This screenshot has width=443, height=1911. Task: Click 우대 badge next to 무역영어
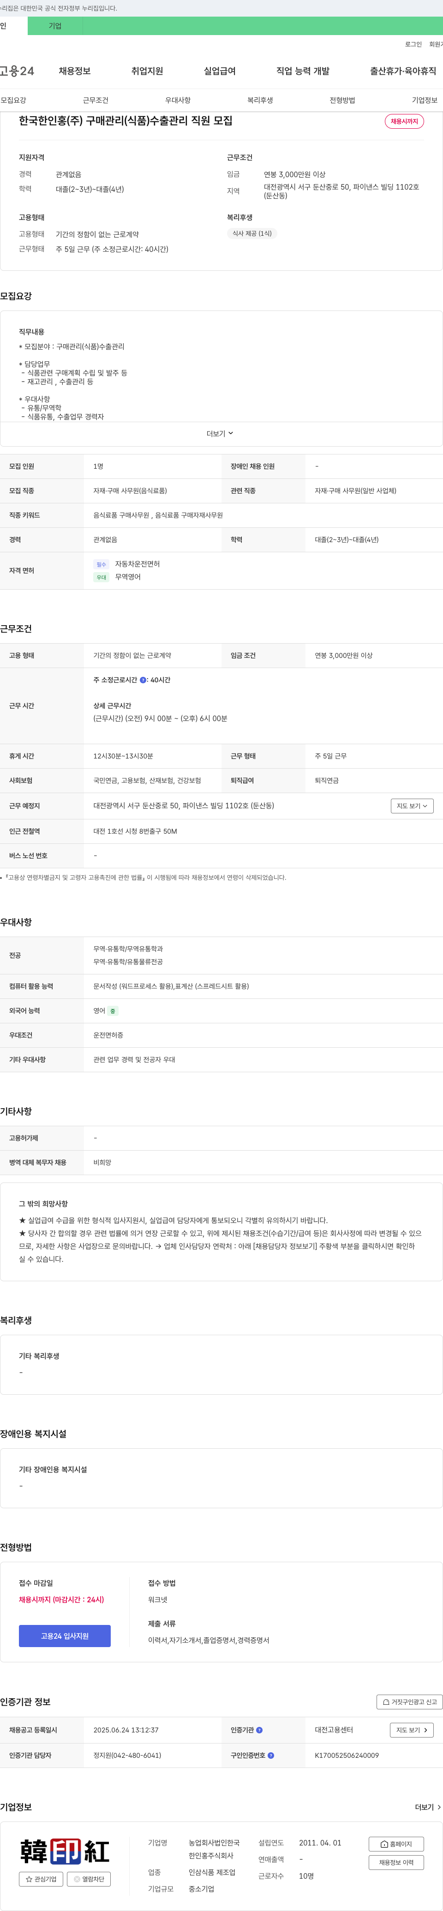[x=102, y=577]
